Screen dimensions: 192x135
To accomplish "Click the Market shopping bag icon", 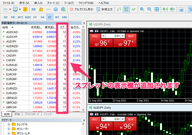I will tap(41, 9).
